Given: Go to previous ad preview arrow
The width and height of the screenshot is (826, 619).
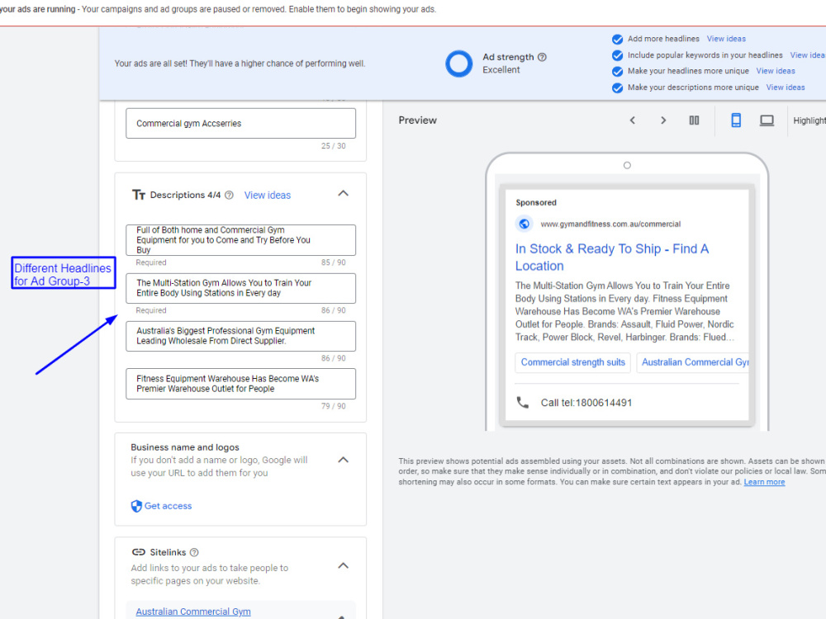Looking at the screenshot, I should (633, 120).
